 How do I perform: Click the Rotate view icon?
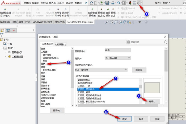[x=125, y=22]
